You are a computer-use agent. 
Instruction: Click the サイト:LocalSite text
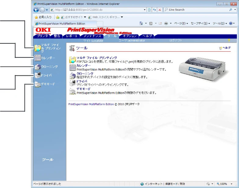[x=93, y=41]
